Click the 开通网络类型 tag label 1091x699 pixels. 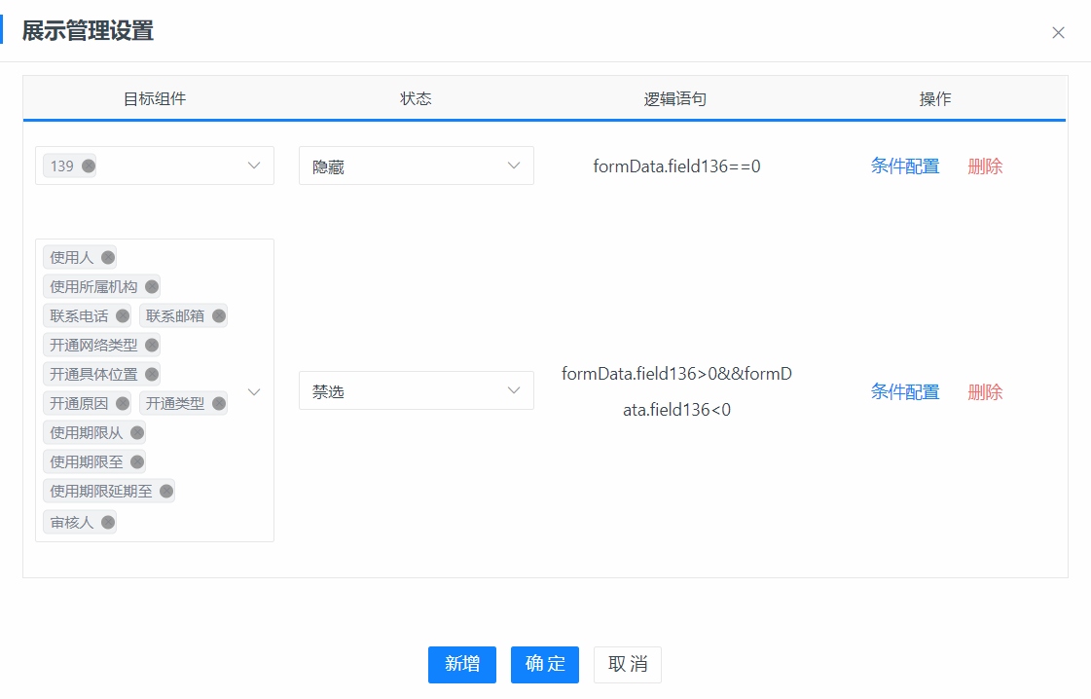point(94,346)
